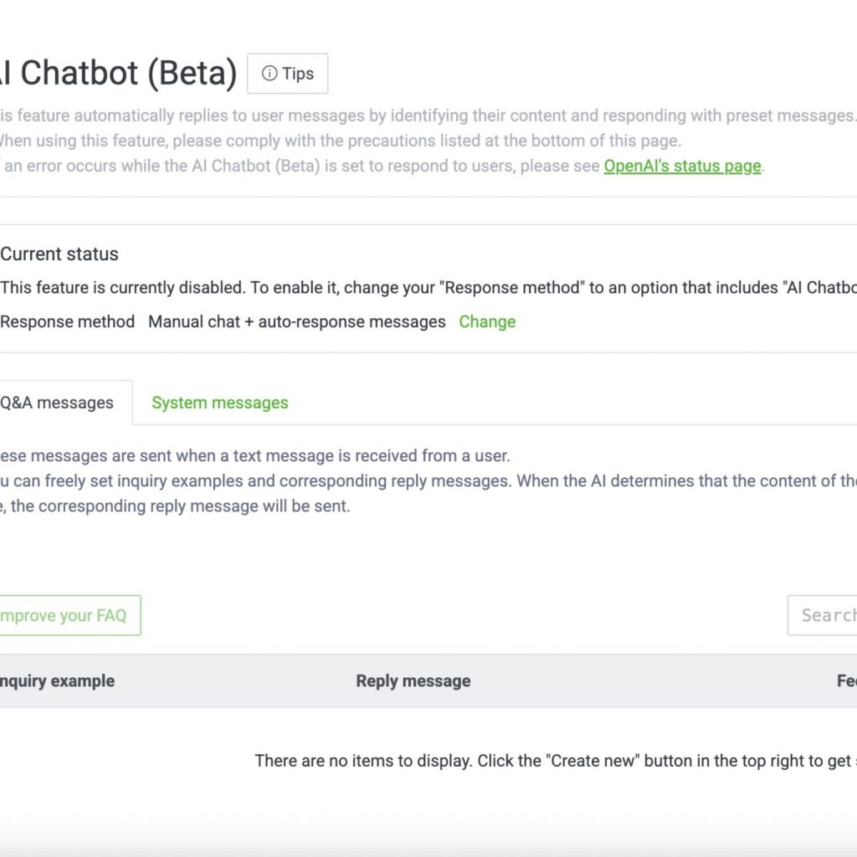Click the 'no items to display' message
857x857 pixels.
click(552, 761)
